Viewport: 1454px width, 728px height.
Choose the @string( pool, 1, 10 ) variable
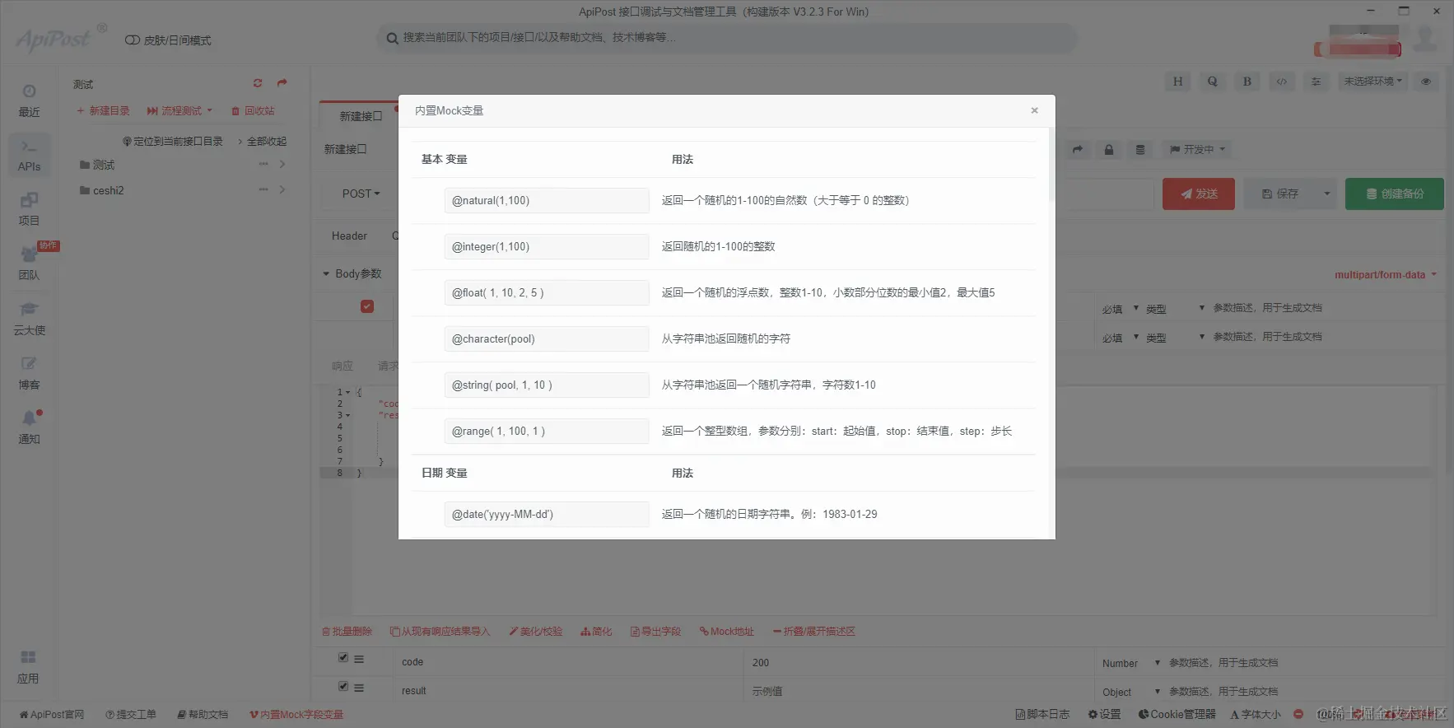[547, 385]
